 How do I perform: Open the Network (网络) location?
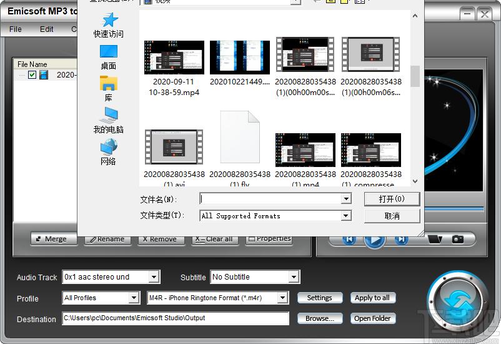tap(108, 152)
